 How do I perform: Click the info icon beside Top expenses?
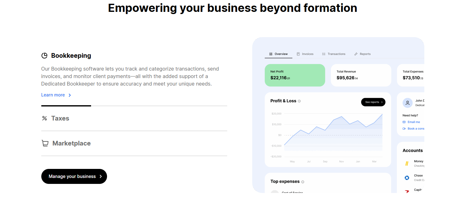[303, 182]
